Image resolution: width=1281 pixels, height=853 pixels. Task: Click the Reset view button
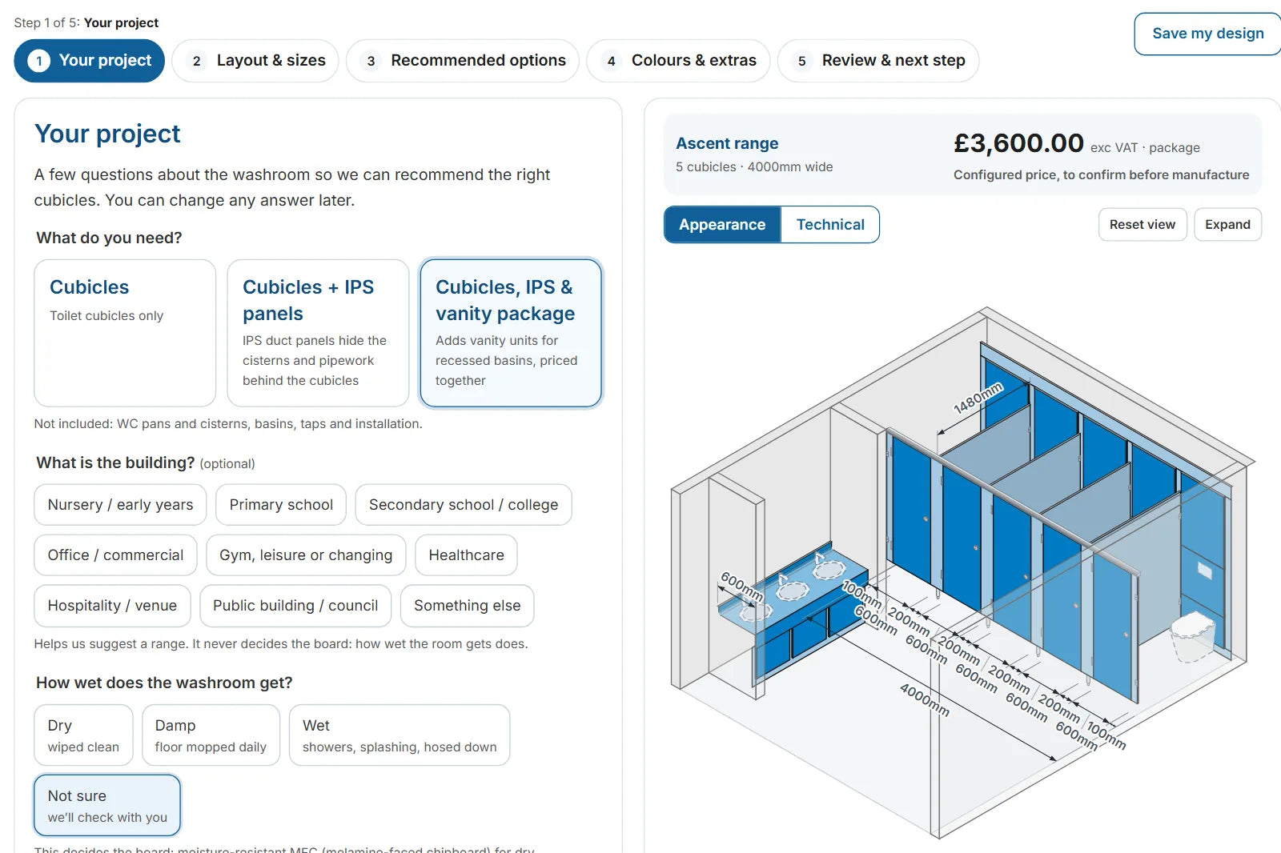tap(1142, 225)
